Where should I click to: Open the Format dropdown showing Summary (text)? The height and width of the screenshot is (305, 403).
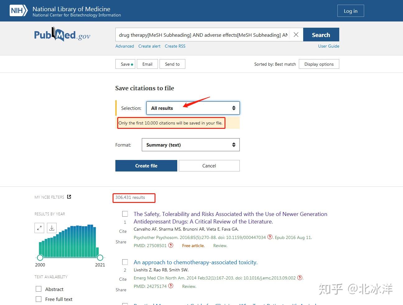coord(191,145)
